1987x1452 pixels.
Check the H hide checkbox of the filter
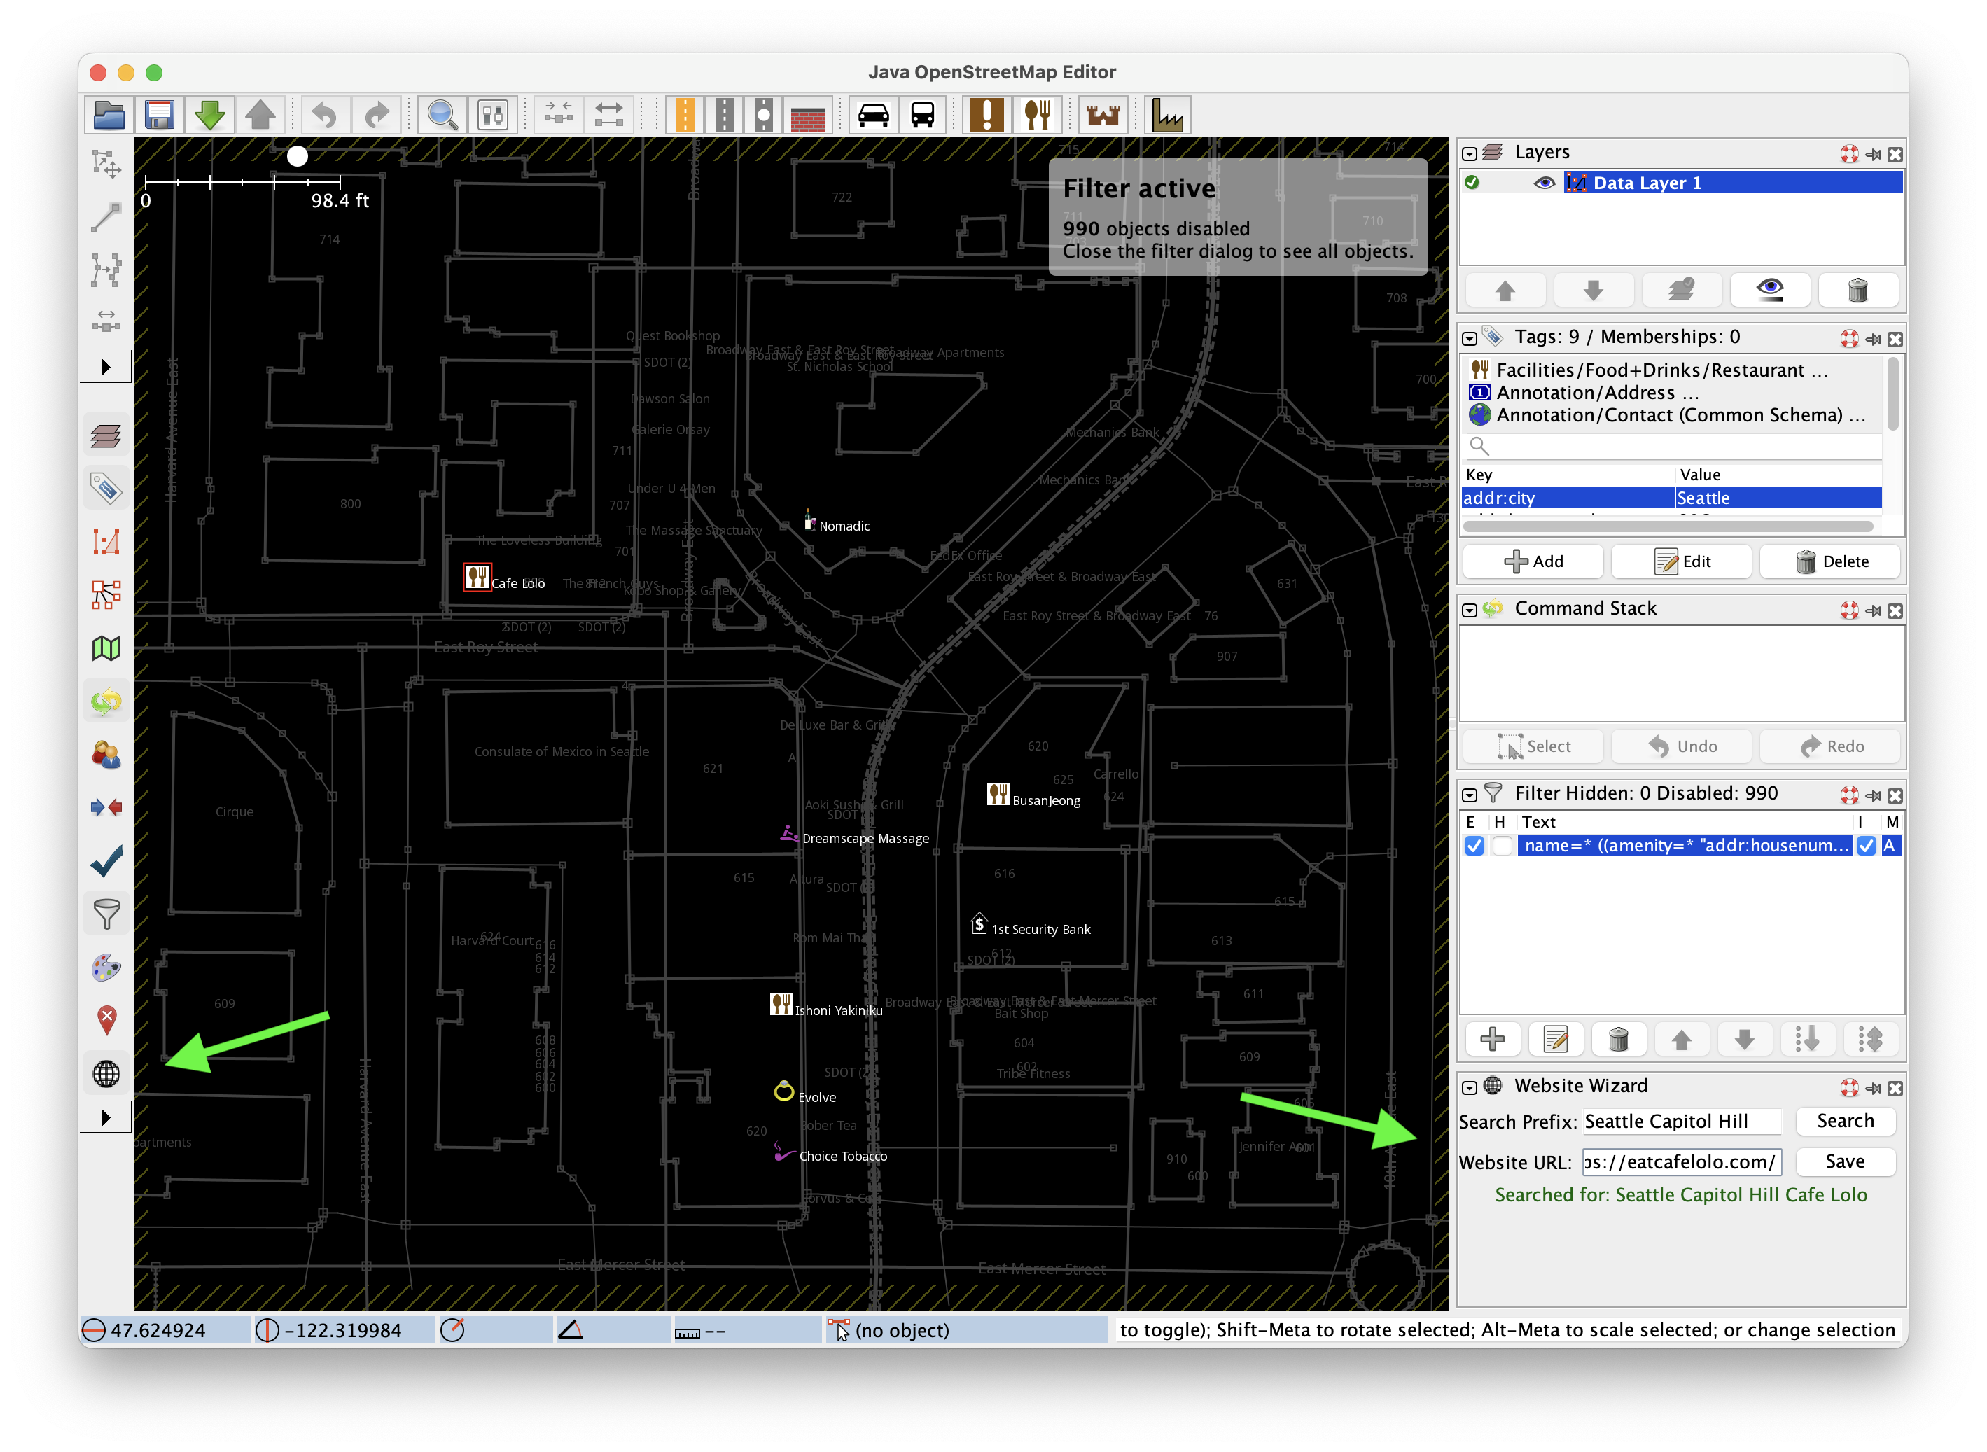1502,846
